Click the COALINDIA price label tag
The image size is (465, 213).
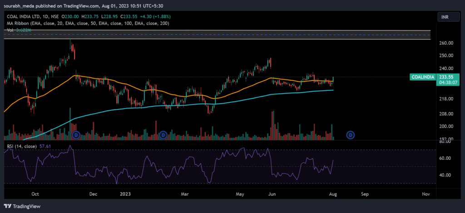tap(423, 77)
